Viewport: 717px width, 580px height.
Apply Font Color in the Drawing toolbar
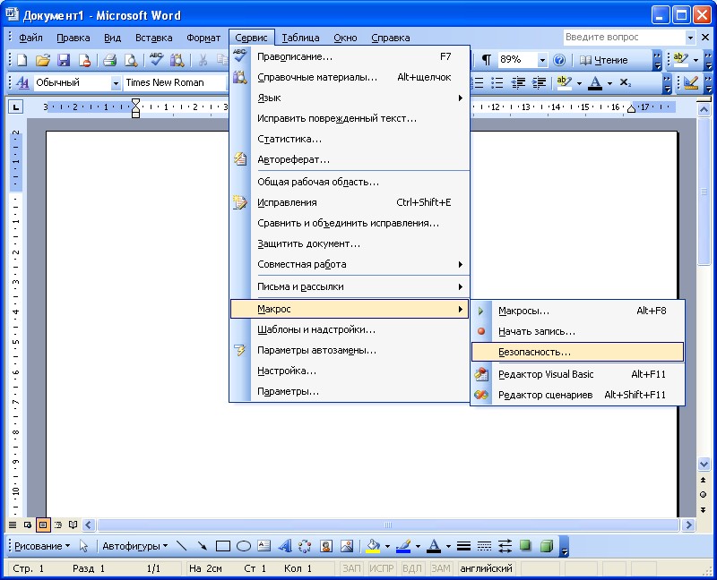(435, 546)
